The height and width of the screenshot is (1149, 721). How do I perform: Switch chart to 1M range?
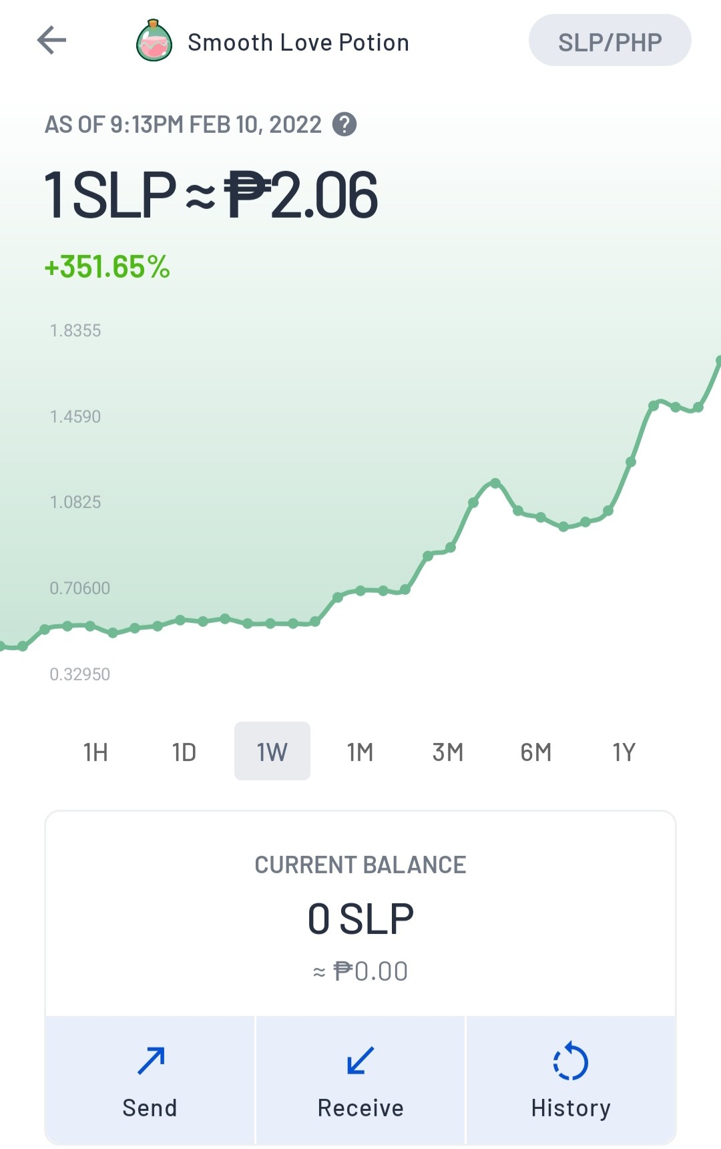click(360, 752)
